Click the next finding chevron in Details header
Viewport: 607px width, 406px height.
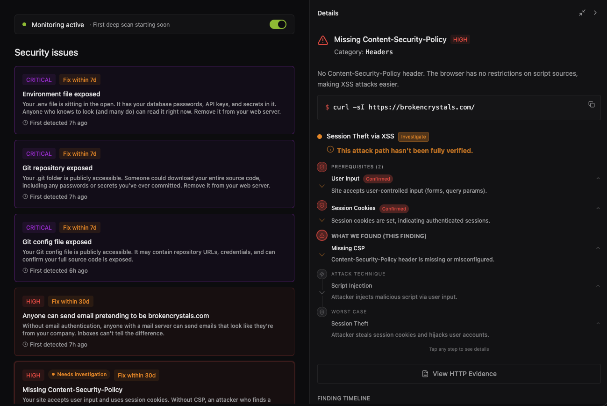click(595, 13)
